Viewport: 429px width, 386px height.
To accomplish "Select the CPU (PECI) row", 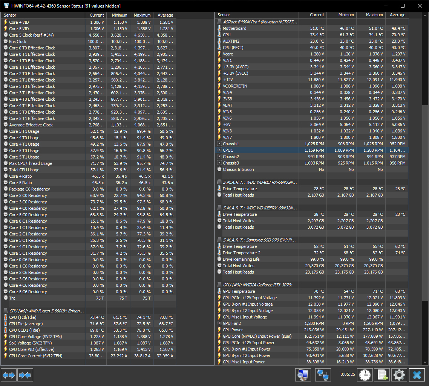I will [312, 48].
